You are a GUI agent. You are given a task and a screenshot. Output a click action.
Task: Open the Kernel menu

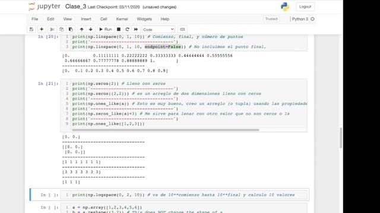coord(122,19)
